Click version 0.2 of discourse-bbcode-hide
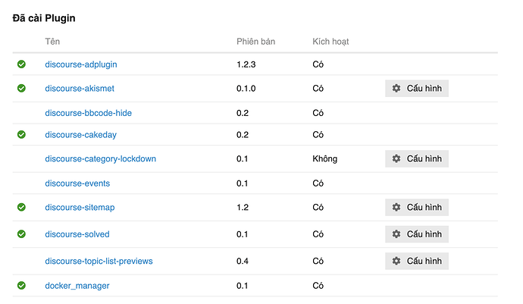The width and height of the screenshot is (523, 304). 243,113
